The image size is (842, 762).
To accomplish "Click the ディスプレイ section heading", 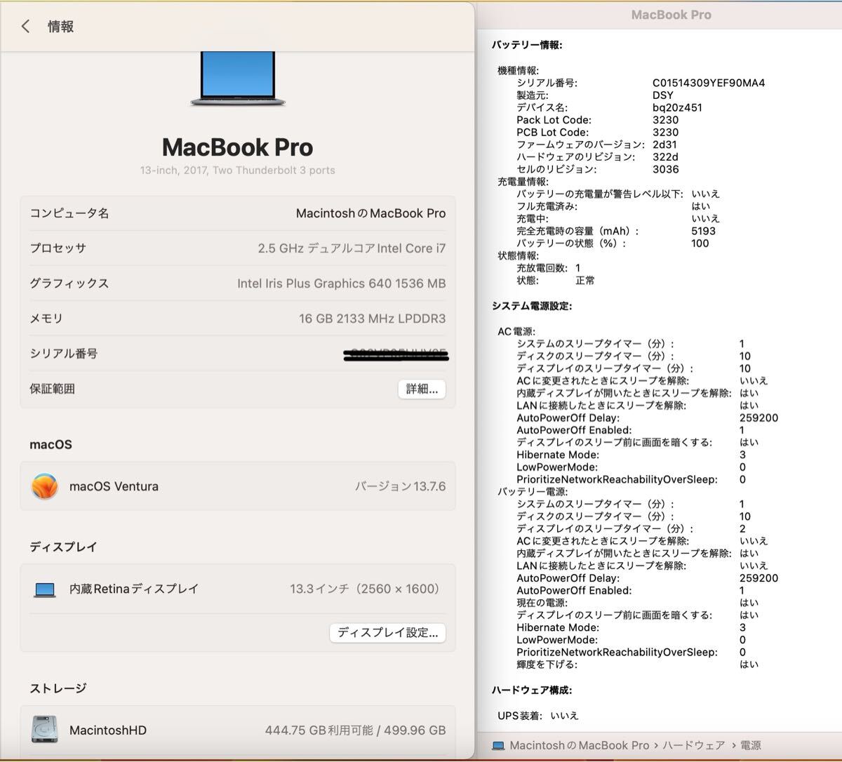I will 63,547.
